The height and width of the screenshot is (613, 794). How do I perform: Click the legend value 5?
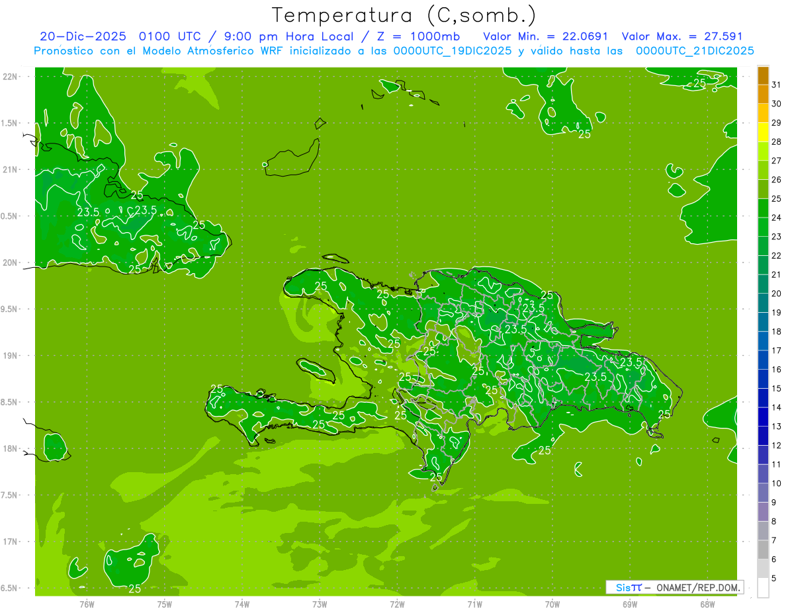click(774, 579)
